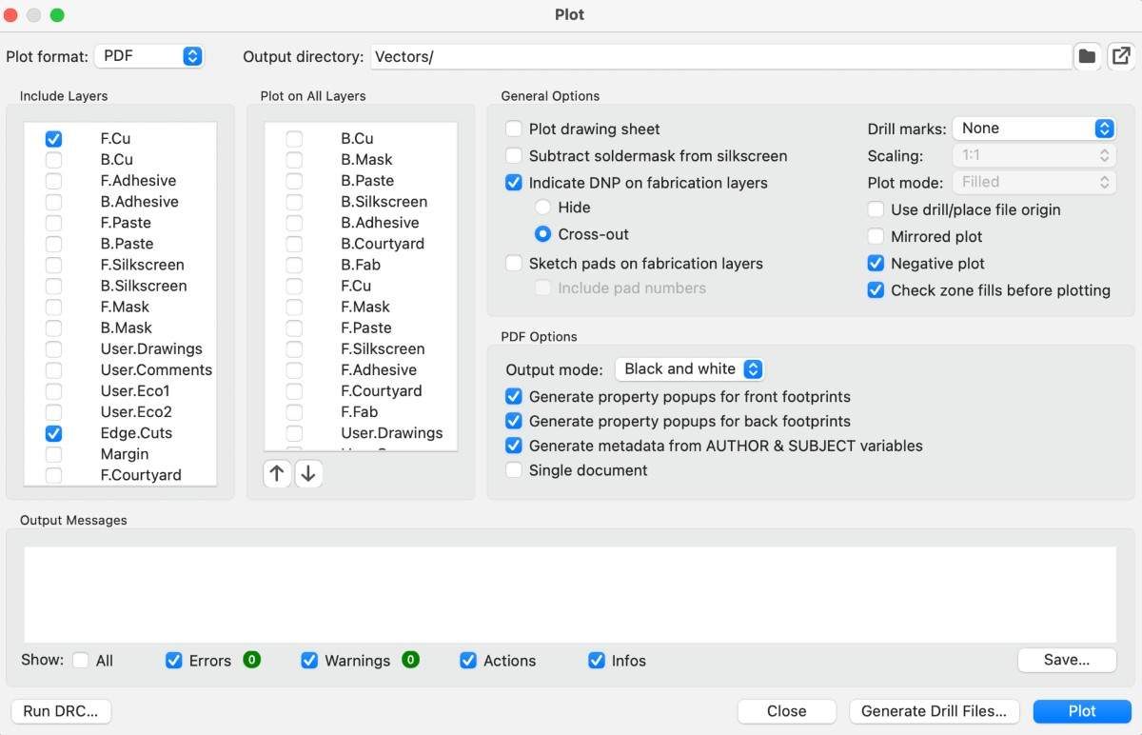The image size is (1142, 735).
Task: Move selected layer up with arrow button
Action: 277,473
